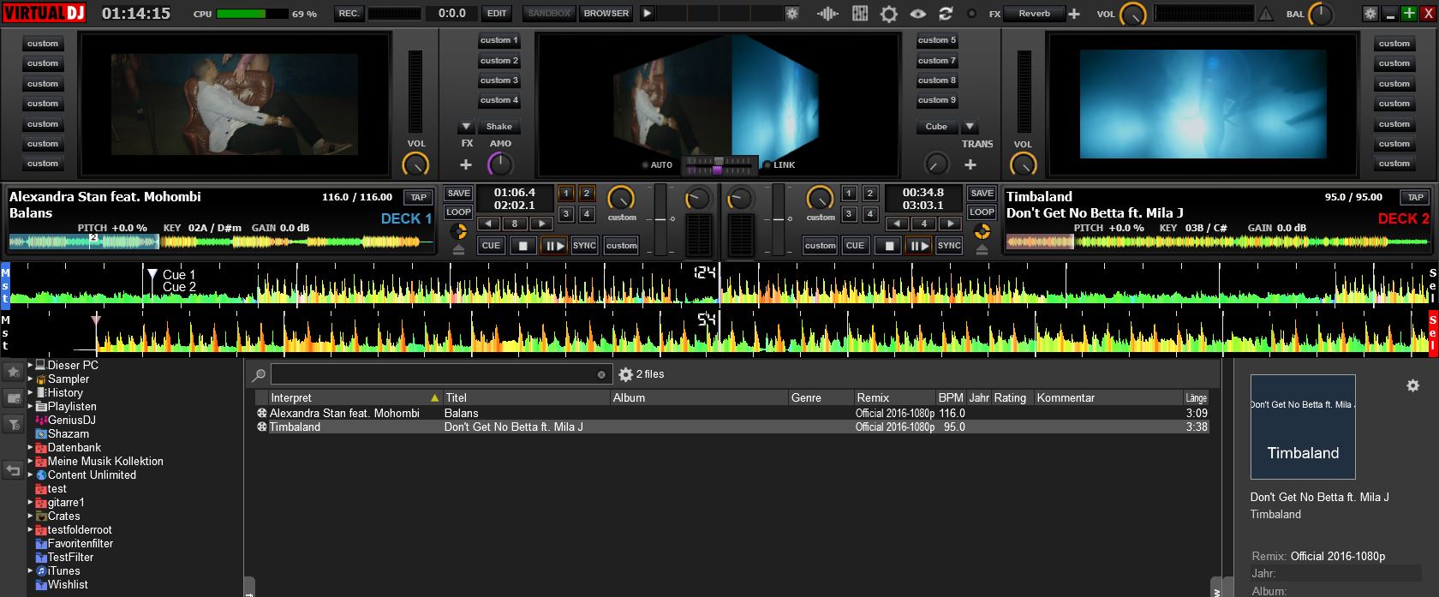Click Deck 1 TAP button

[418, 197]
